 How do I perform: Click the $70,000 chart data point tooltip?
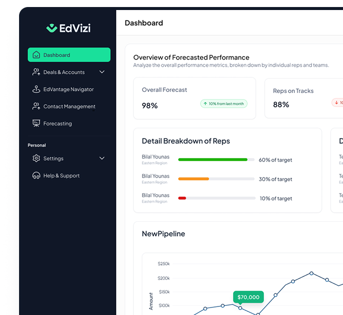point(248,297)
